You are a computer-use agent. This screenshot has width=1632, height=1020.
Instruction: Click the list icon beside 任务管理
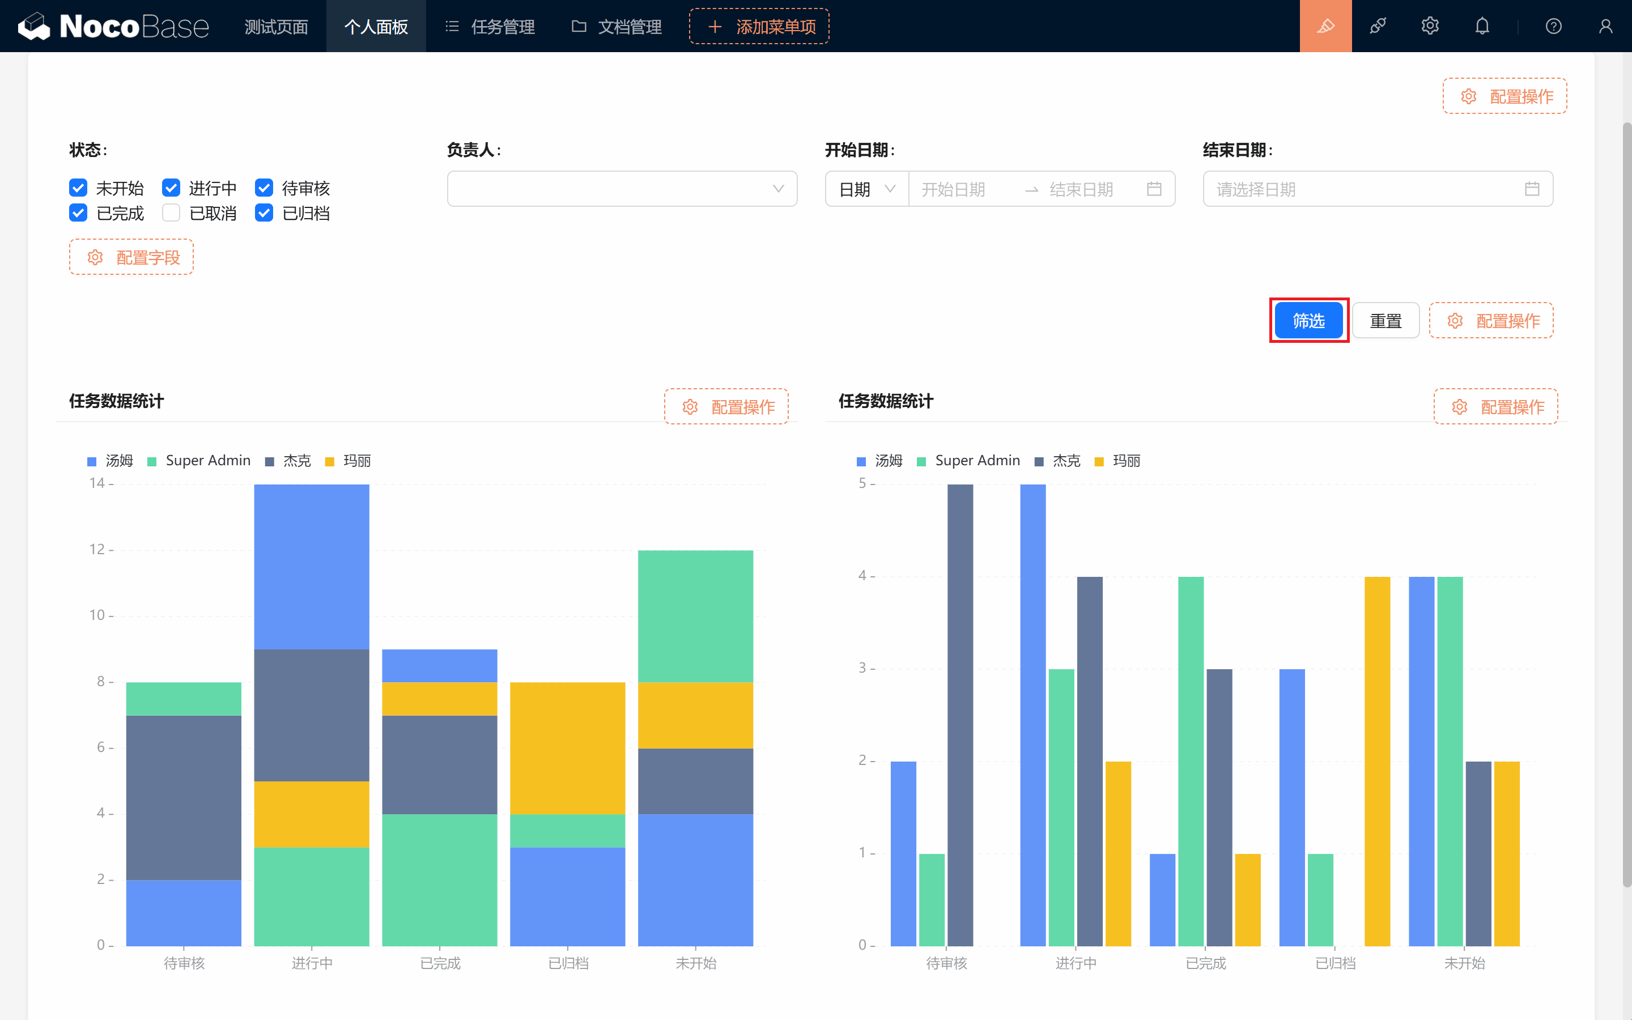(x=452, y=26)
